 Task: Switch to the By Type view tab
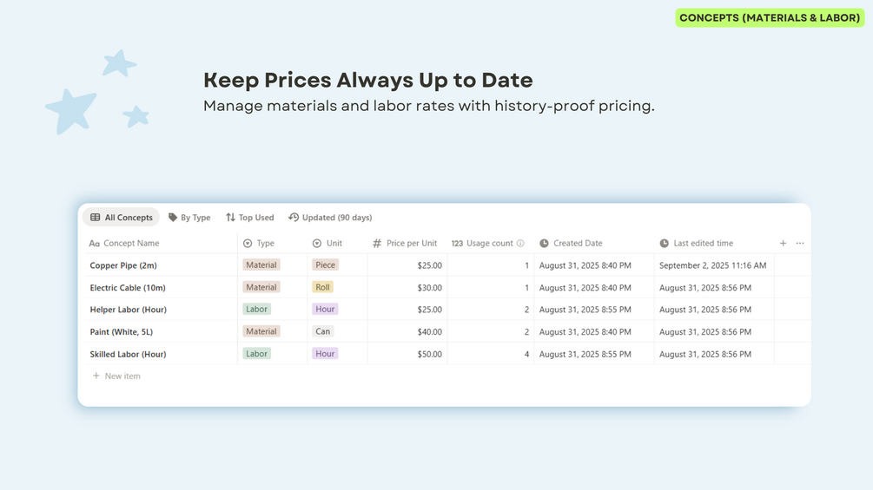[x=189, y=218]
